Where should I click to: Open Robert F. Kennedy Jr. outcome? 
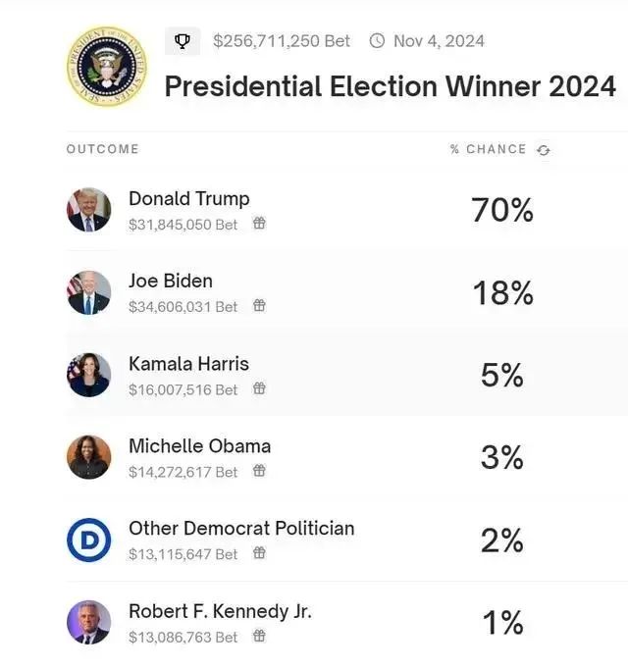pyautogui.click(x=220, y=611)
